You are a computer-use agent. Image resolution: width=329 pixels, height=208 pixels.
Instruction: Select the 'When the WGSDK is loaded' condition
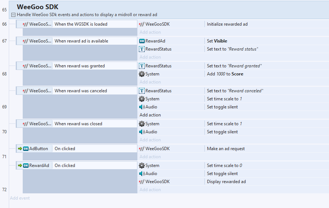coord(81,24)
